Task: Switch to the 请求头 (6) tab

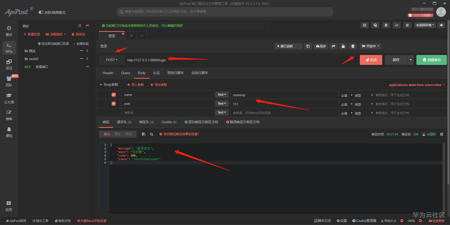Action: [124, 122]
